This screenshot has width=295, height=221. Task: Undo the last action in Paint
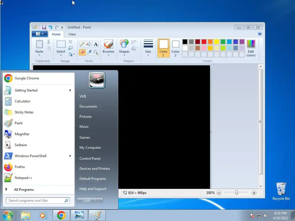coord(50,27)
